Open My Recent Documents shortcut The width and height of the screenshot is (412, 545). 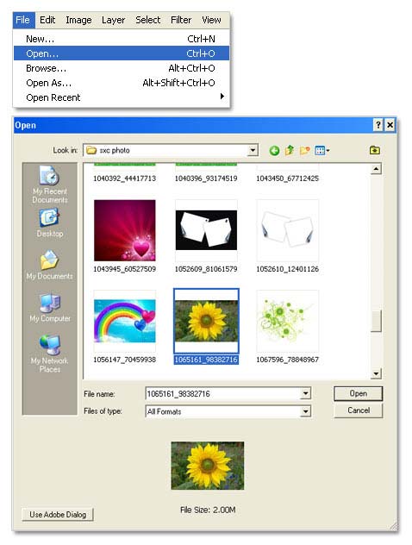(50, 185)
